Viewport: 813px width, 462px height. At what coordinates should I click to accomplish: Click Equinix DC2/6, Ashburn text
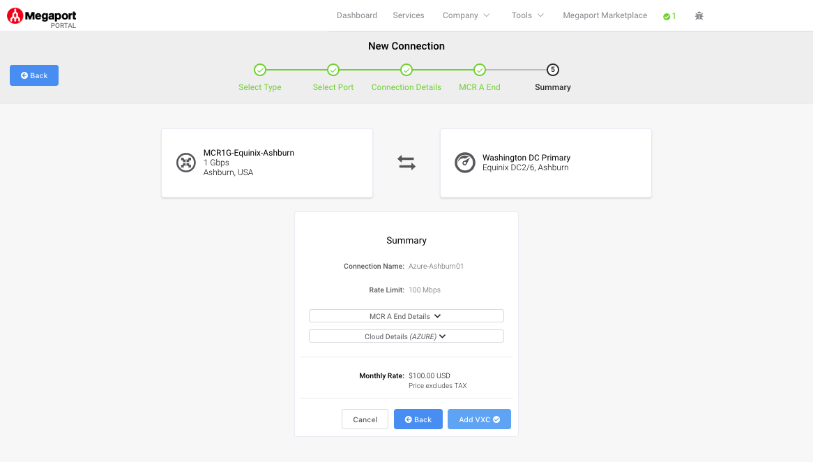pyautogui.click(x=525, y=167)
